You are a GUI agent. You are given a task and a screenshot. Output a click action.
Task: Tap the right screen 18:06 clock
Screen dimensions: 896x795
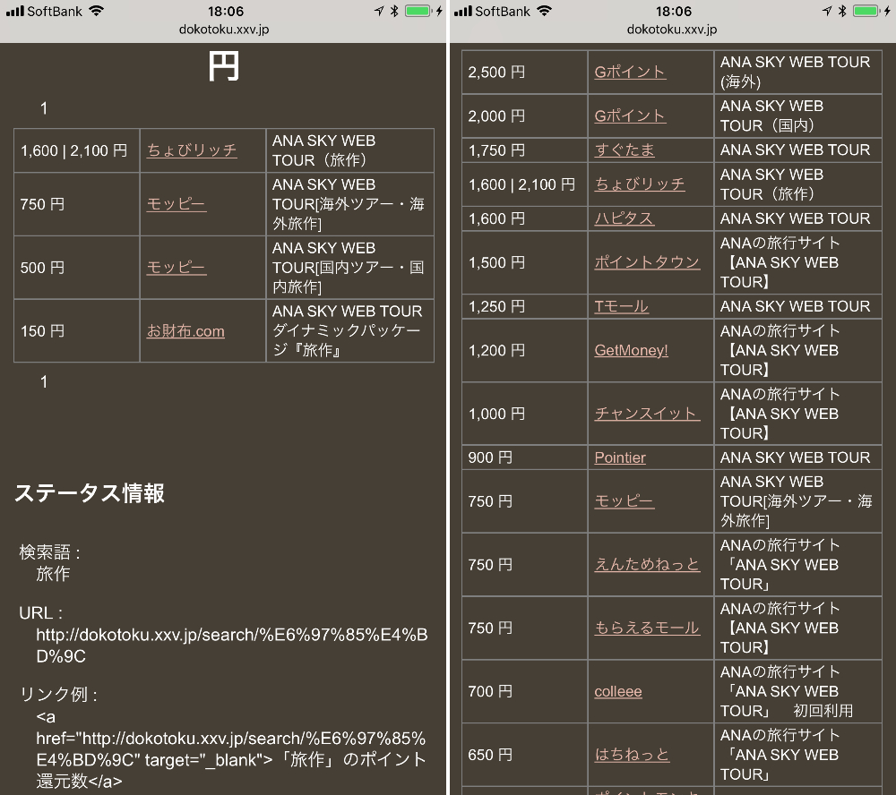[x=674, y=11]
